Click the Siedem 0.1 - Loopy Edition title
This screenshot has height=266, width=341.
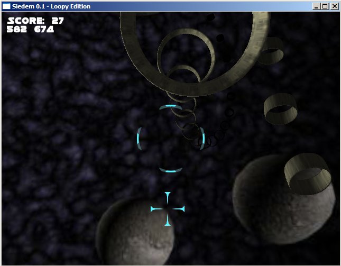pos(51,6)
